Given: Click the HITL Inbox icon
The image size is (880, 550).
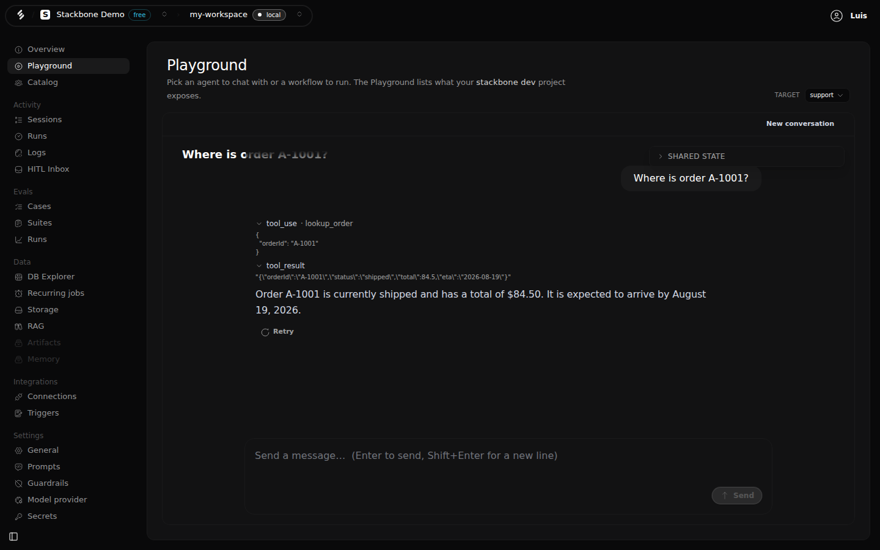Looking at the screenshot, I should click(18, 169).
